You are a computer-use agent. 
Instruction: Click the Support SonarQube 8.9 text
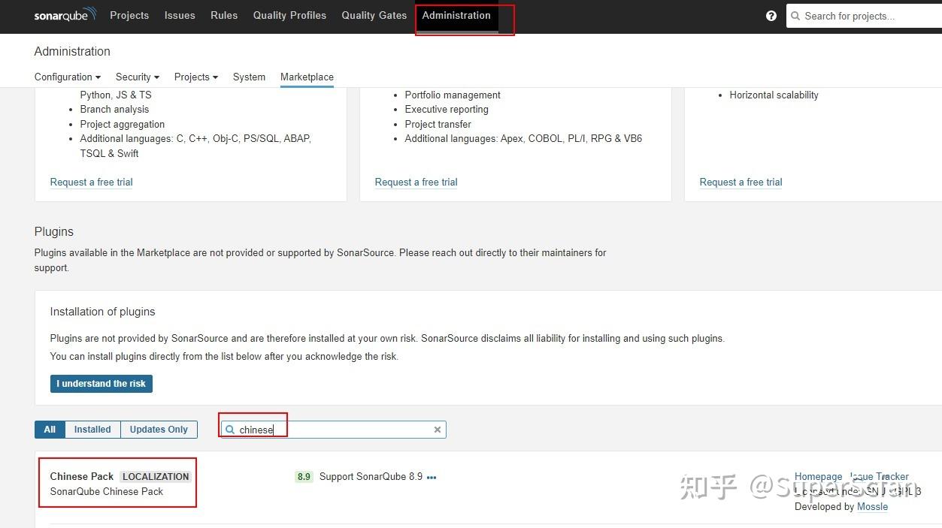pos(371,477)
